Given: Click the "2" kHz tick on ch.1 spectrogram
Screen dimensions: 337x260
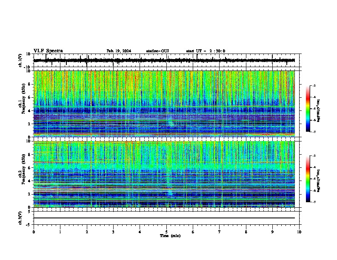Looking at the screenshot, I should (x=29, y=124).
